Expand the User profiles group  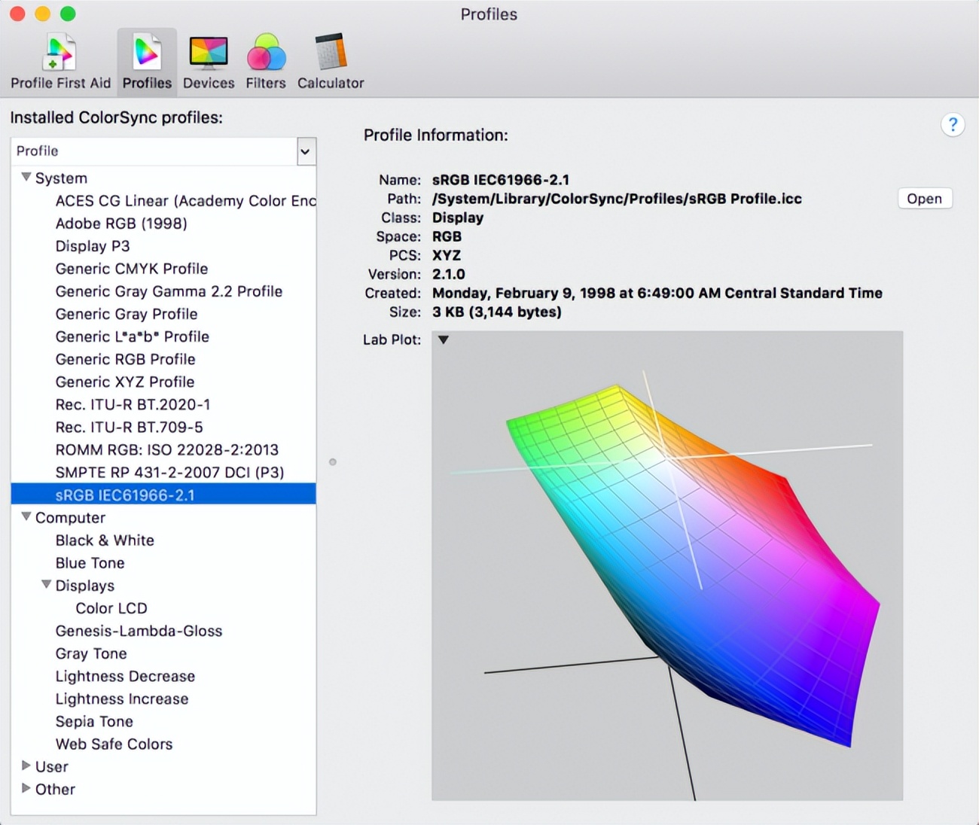[x=26, y=766]
